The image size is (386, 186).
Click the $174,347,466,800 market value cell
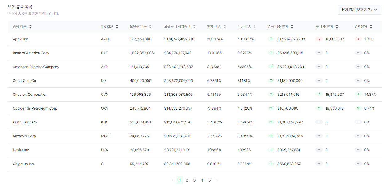tap(179, 39)
